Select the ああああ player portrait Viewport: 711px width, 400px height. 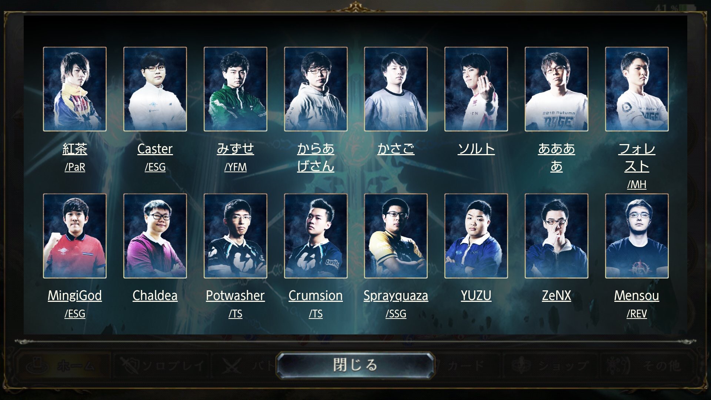coord(557,89)
